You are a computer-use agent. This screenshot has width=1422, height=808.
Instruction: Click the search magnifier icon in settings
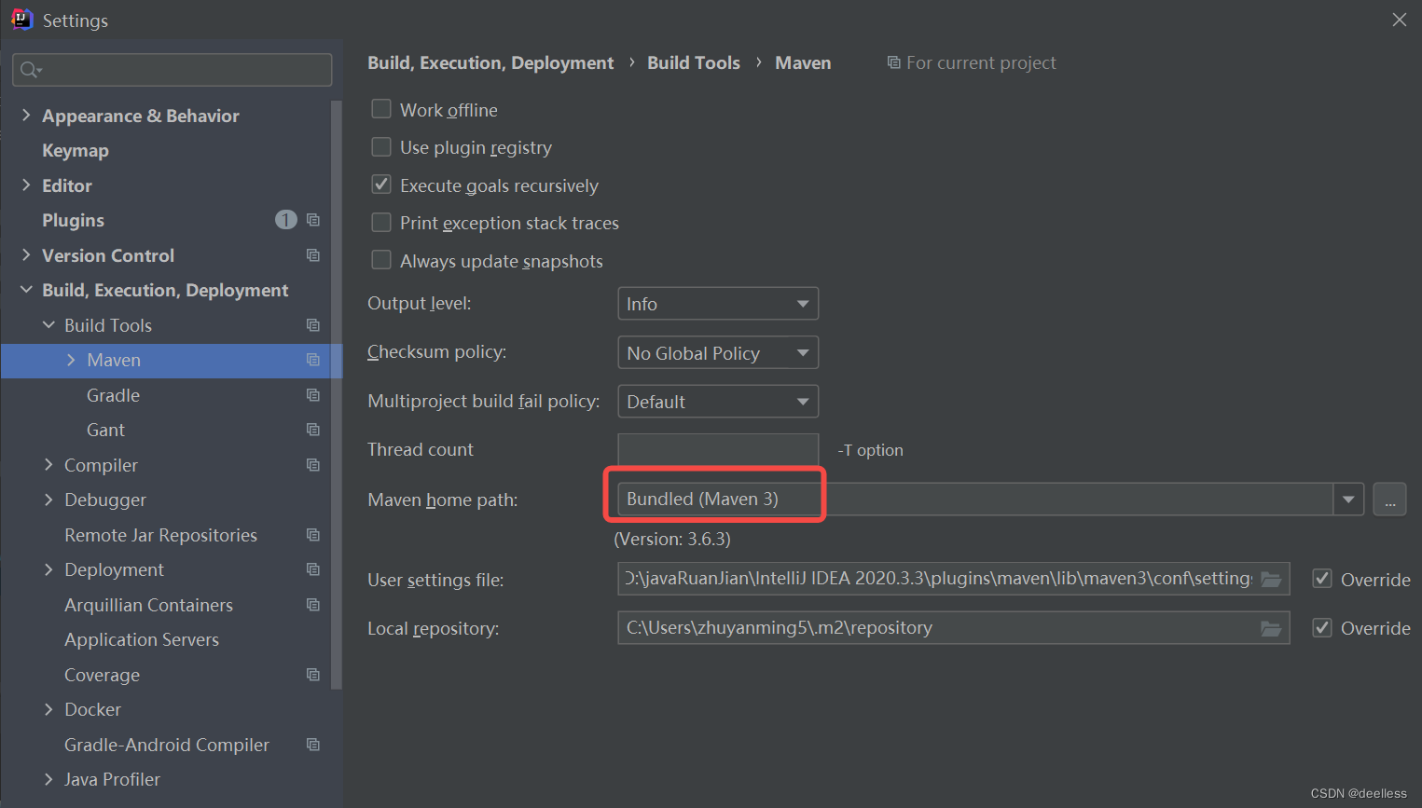[30, 70]
